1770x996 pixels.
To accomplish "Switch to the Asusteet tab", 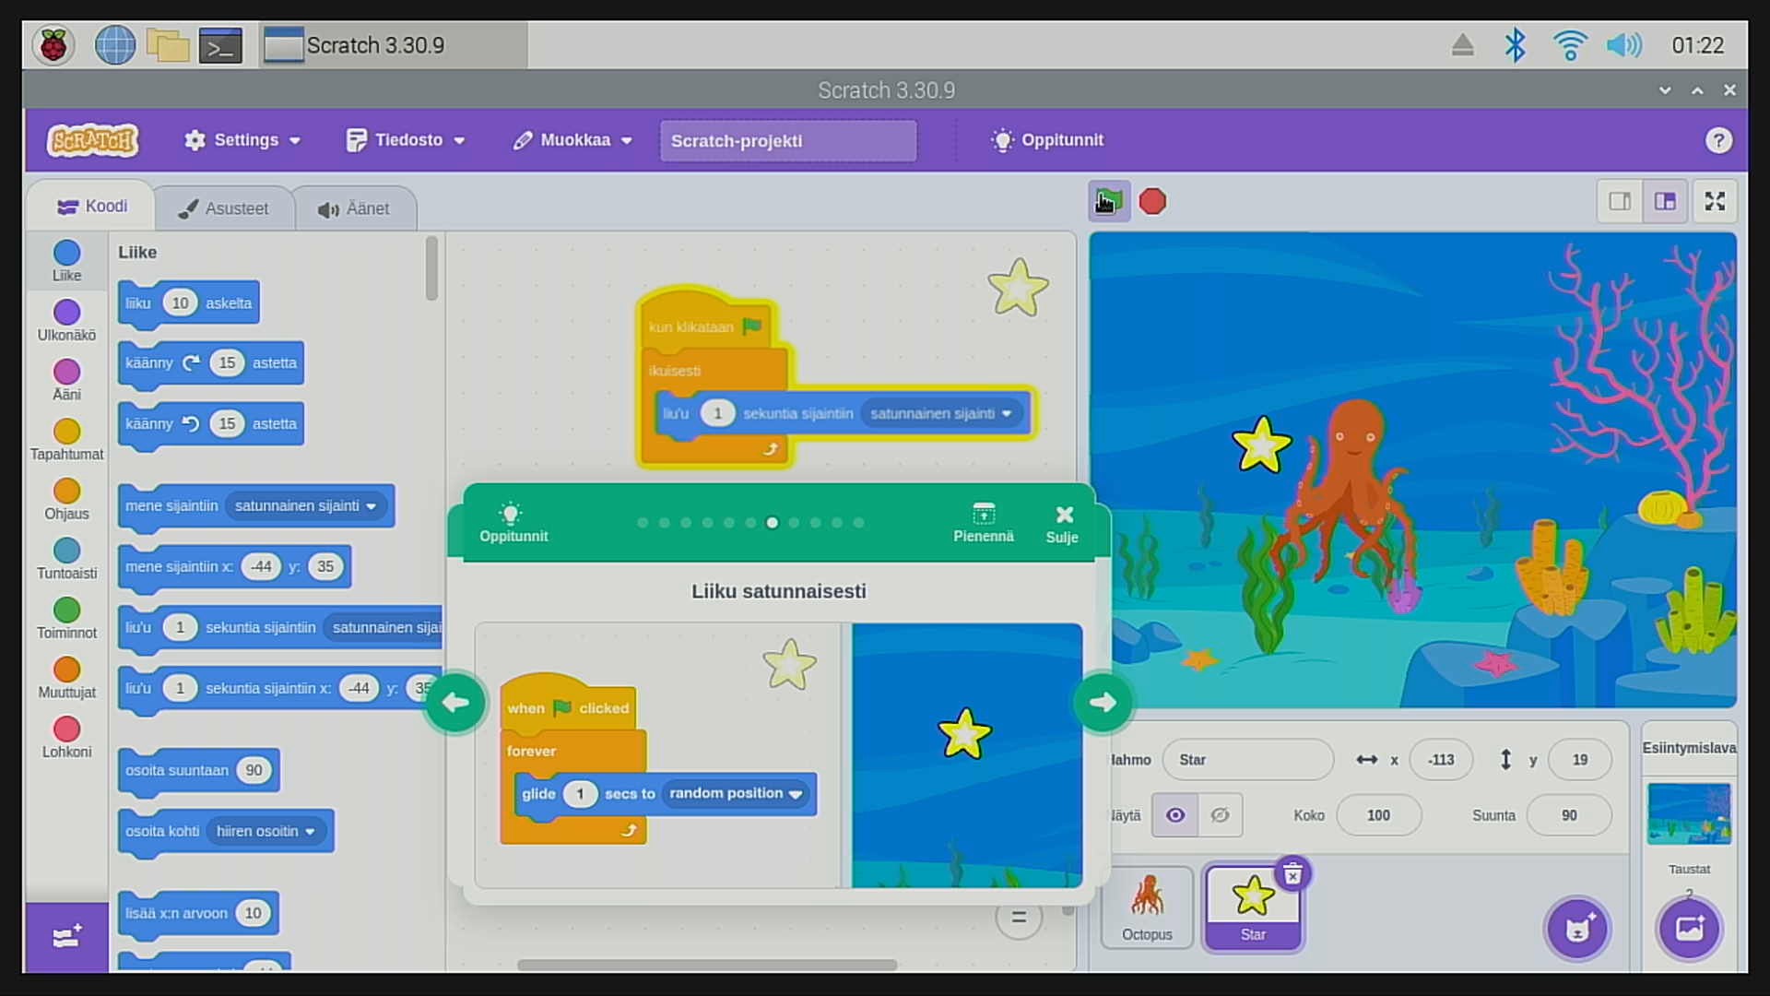I will pos(224,208).
